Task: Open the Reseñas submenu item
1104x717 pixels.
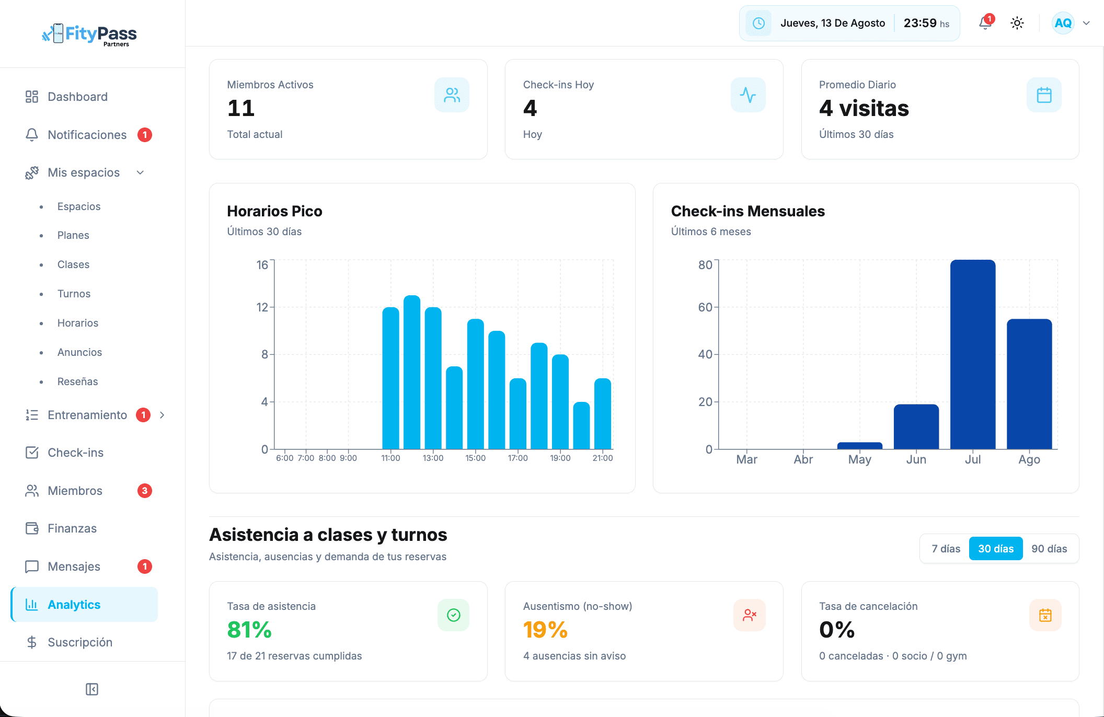Action: (x=77, y=381)
